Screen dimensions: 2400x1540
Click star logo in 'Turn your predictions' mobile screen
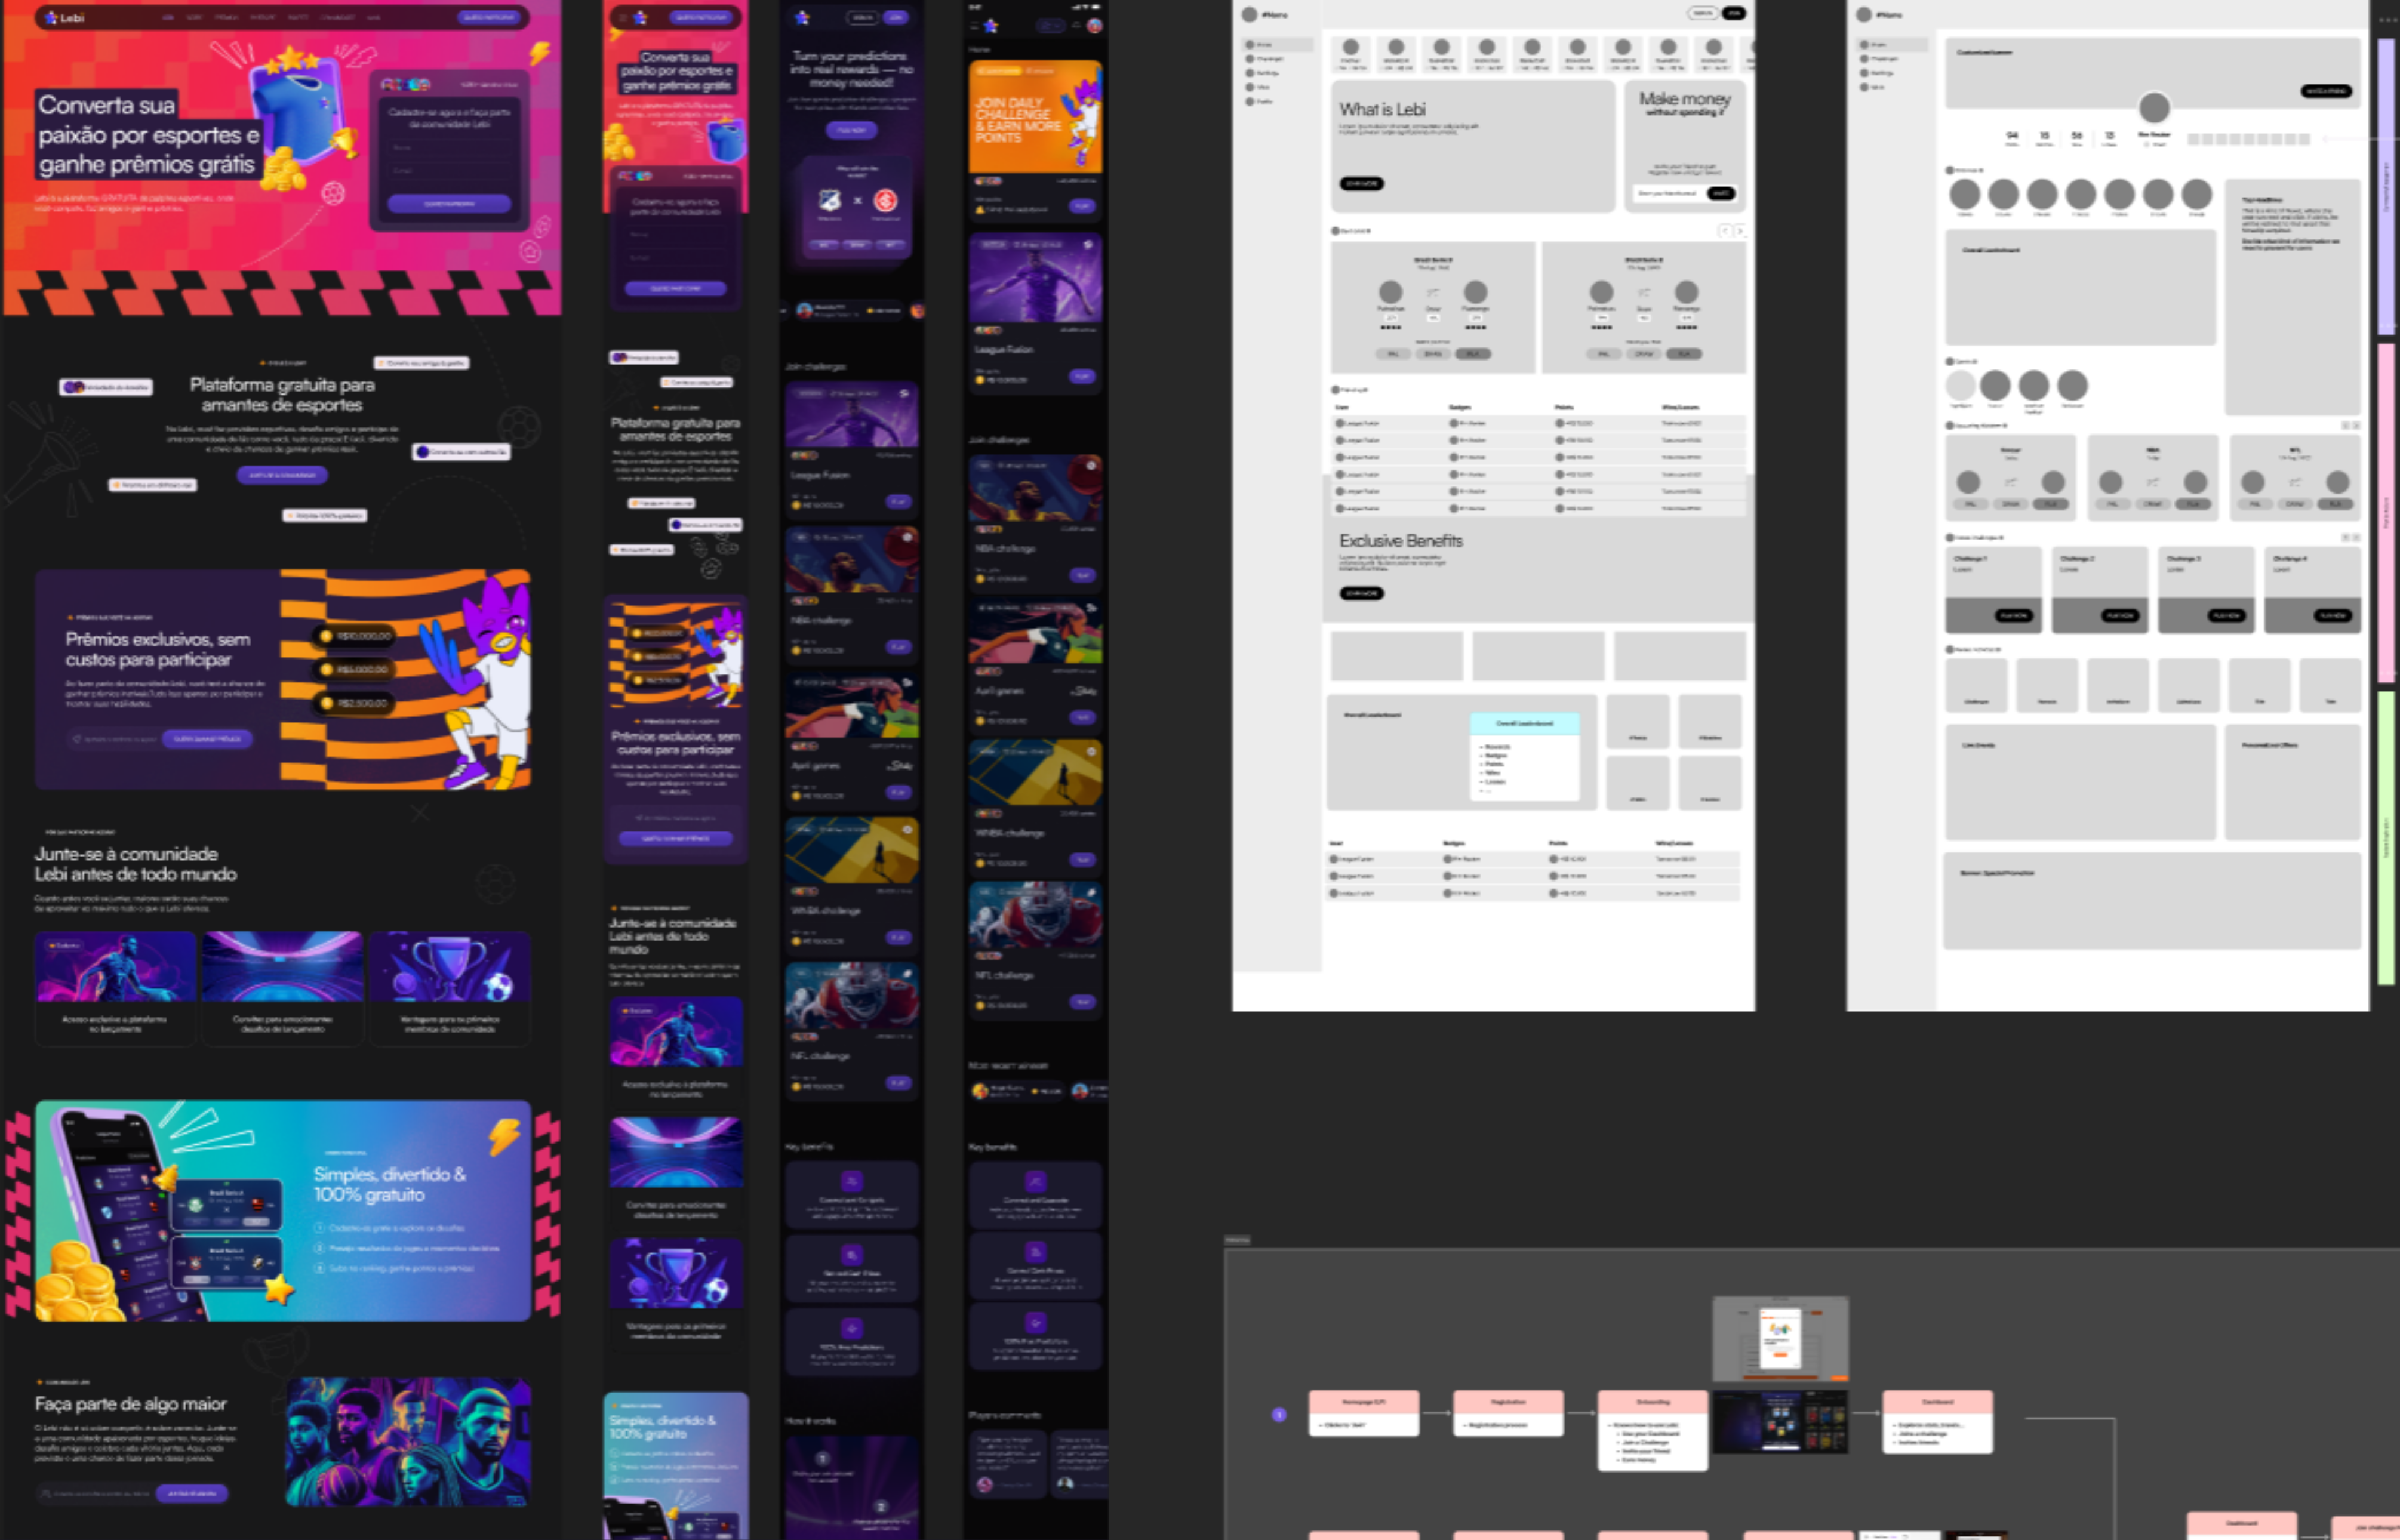[801, 17]
